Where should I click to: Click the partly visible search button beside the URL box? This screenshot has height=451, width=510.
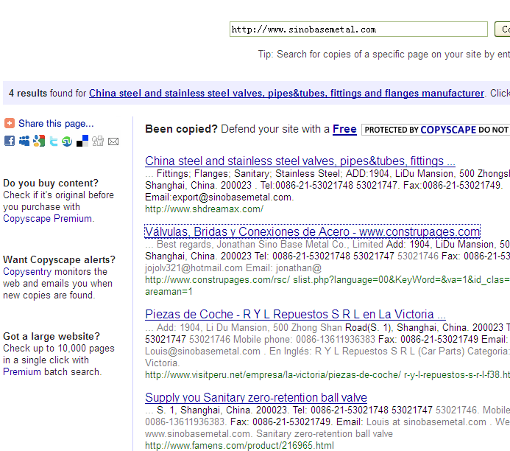click(x=502, y=29)
